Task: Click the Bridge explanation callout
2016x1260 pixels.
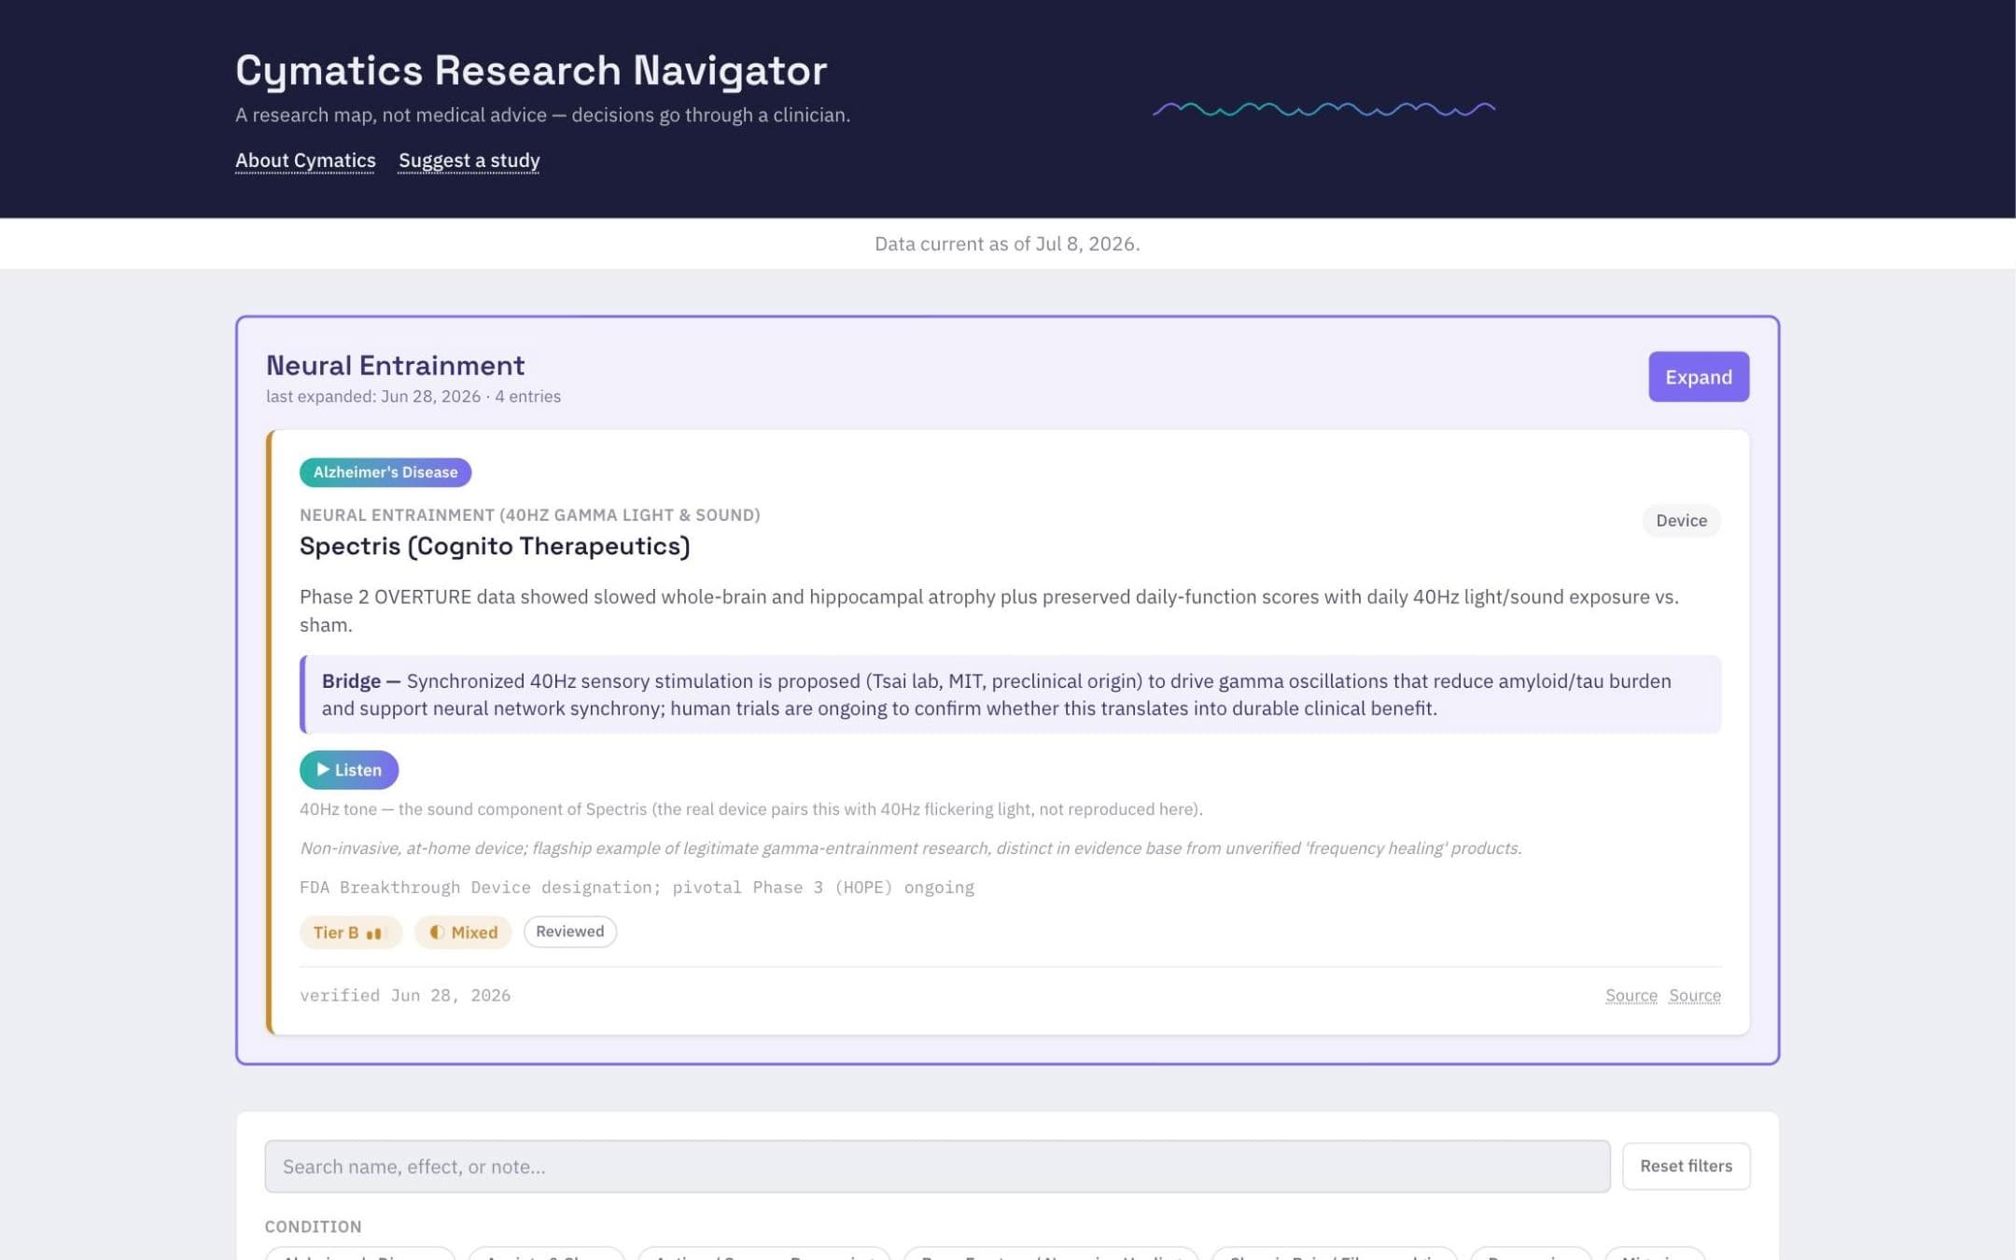Action: click(1010, 694)
